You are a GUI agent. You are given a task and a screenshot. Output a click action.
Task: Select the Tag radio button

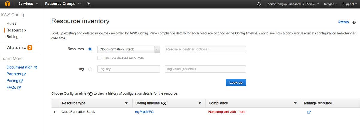pos(90,69)
